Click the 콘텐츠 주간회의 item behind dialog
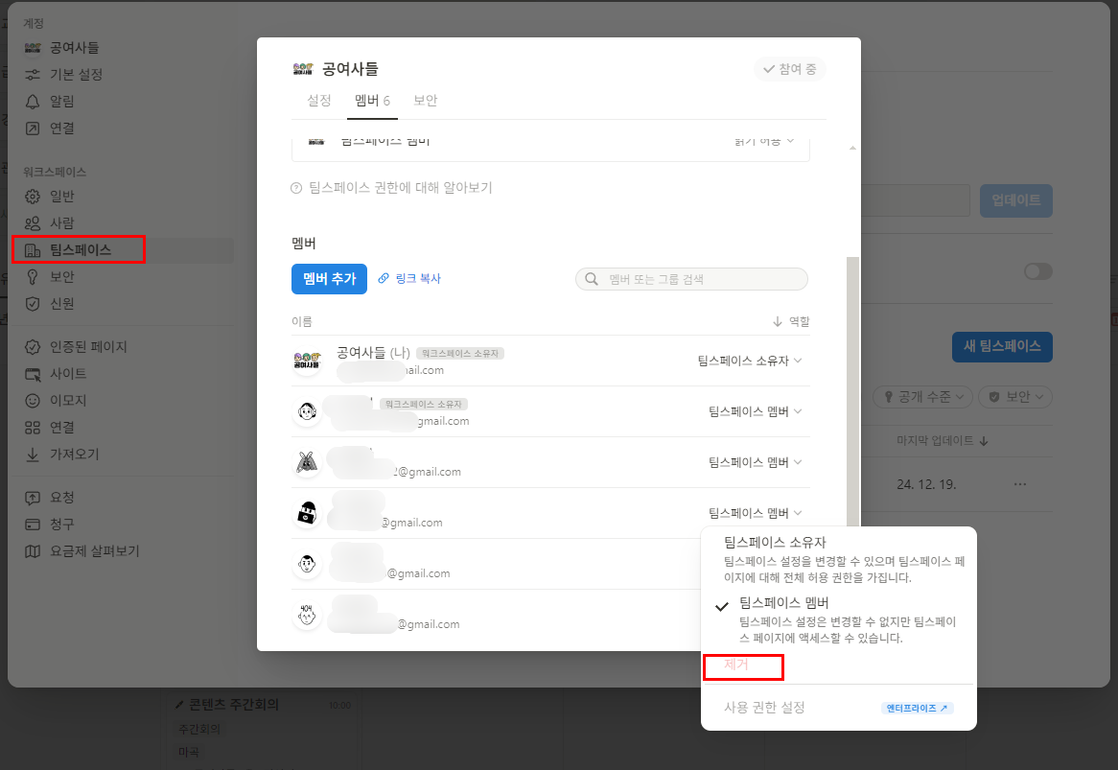This screenshot has width=1118, height=770. (x=233, y=705)
